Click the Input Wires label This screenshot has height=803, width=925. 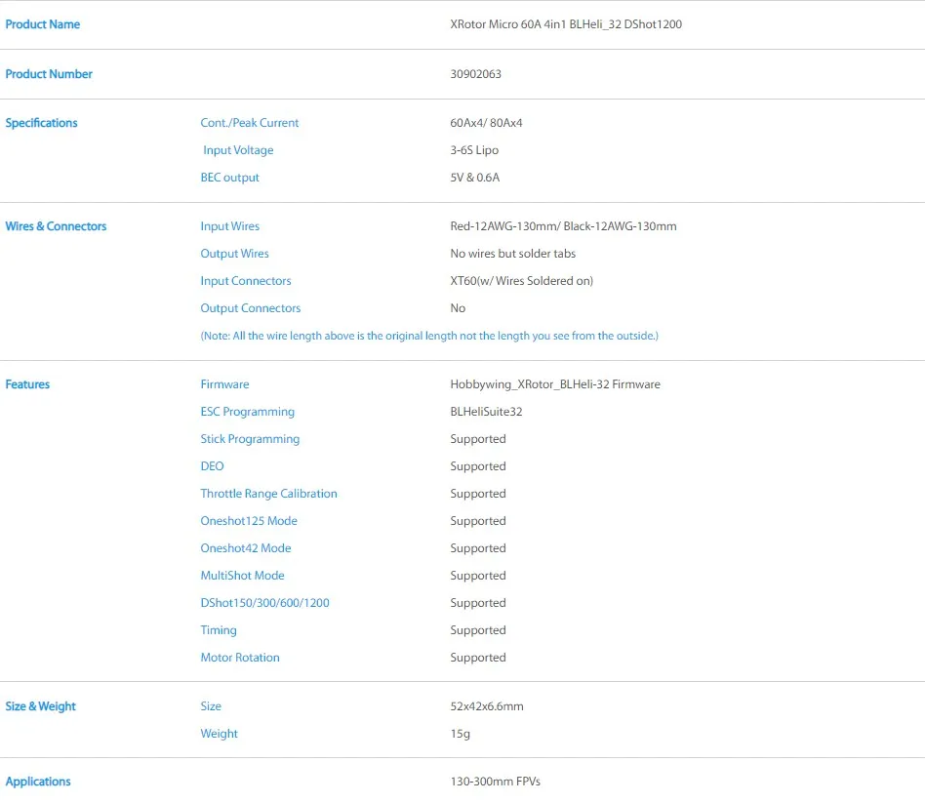pos(230,226)
